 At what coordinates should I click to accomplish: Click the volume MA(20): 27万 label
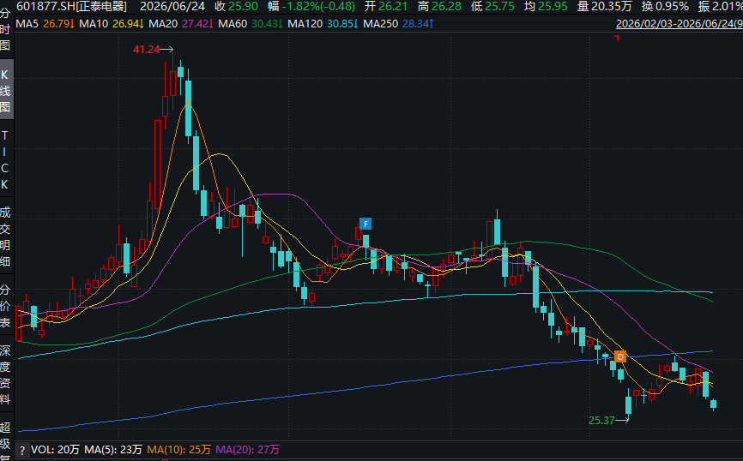[x=248, y=450]
